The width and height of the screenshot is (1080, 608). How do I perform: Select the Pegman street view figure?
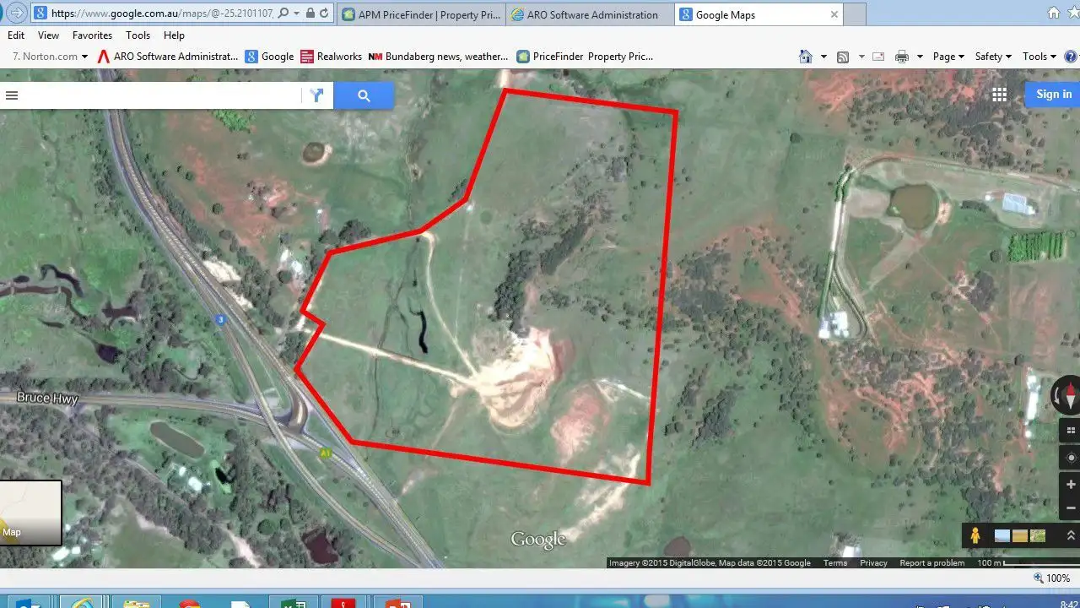pos(975,535)
